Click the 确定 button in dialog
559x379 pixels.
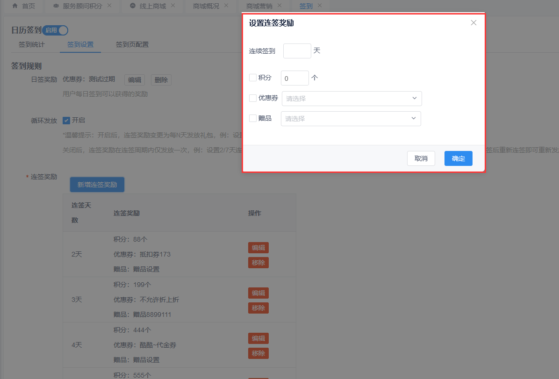pos(459,159)
